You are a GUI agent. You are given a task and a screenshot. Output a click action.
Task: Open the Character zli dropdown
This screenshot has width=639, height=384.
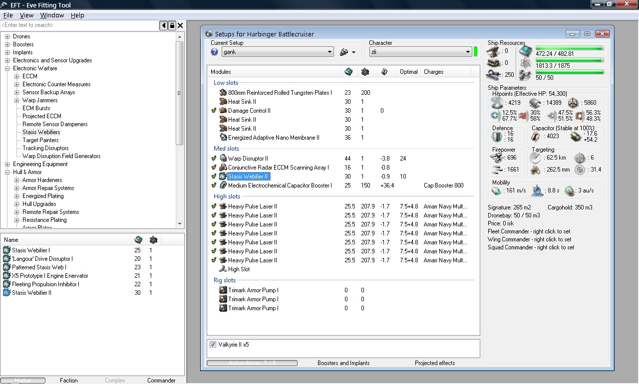468,52
